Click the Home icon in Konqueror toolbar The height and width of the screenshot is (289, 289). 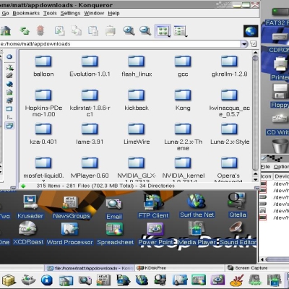[5, 30]
